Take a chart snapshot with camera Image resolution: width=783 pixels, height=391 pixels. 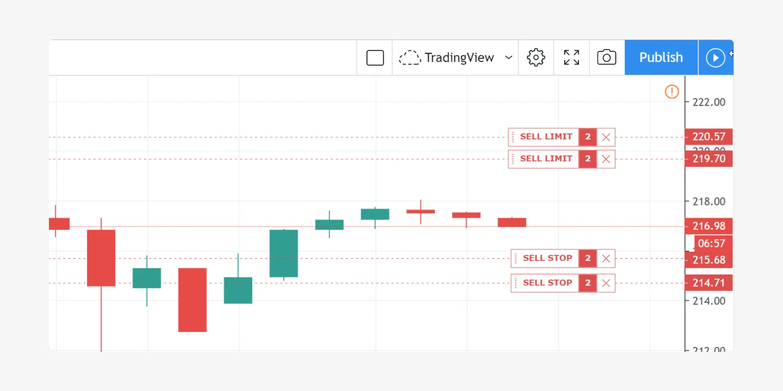click(607, 58)
